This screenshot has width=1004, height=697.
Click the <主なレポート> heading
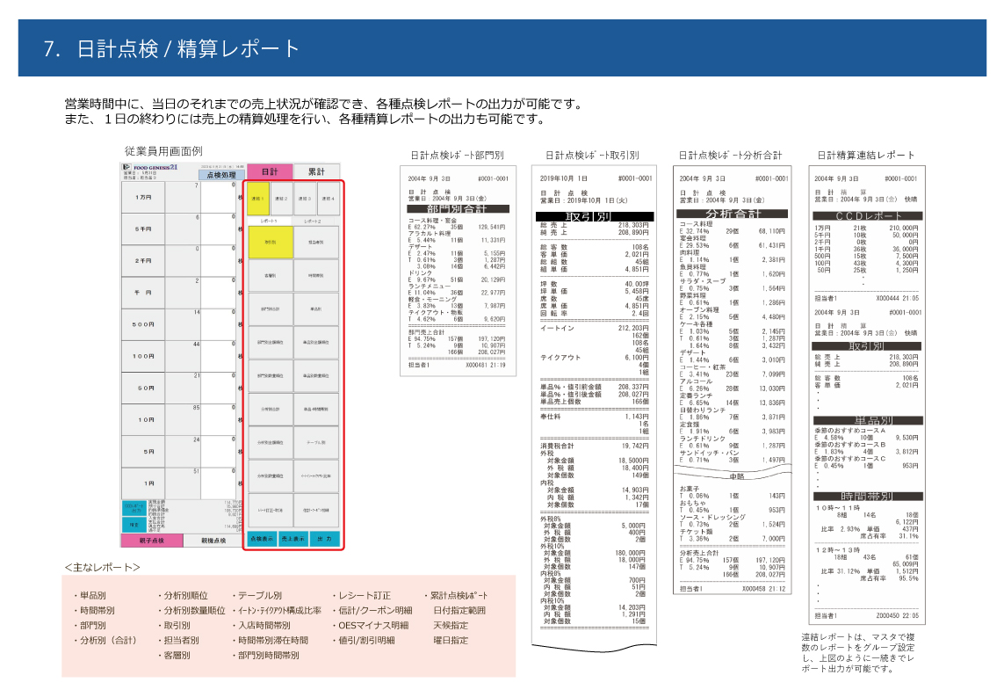103,568
